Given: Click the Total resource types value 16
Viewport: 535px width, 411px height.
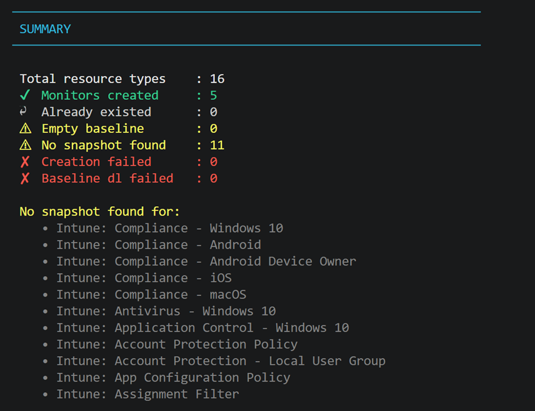Looking at the screenshot, I should pyautogui.click(x=217, y=79).
